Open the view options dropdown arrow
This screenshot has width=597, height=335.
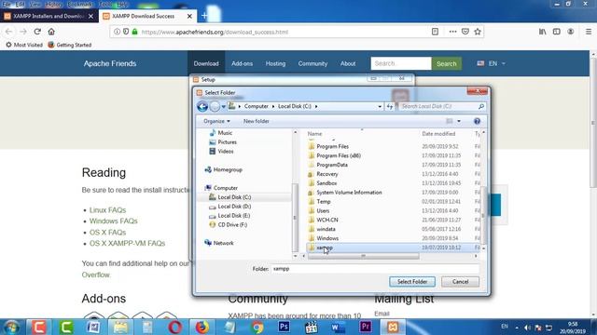click(x=459, y=121)
